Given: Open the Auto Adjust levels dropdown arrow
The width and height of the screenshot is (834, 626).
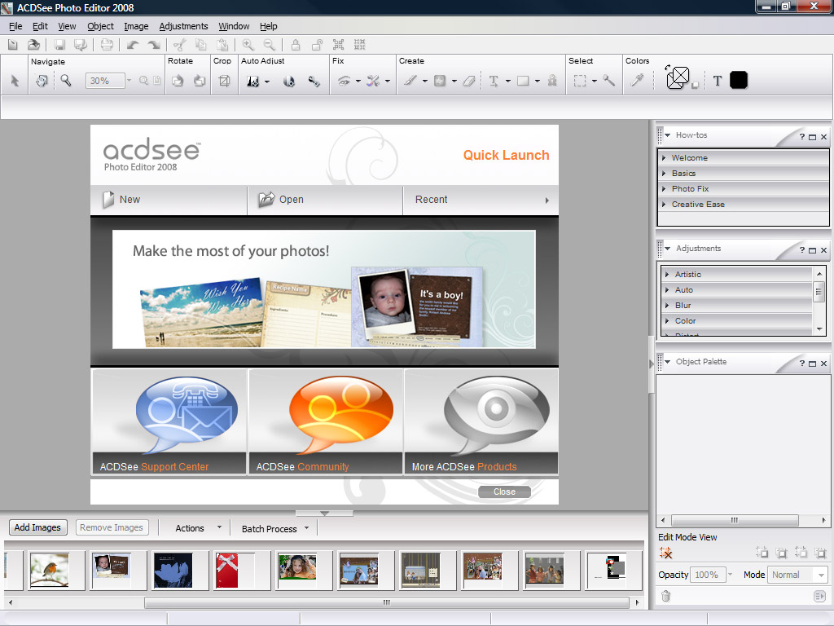Looking at the screenshot, I should coord(267,82).
